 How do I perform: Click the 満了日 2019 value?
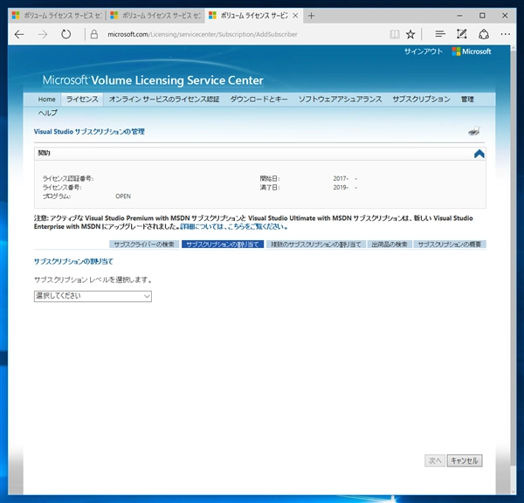point(345,188)
